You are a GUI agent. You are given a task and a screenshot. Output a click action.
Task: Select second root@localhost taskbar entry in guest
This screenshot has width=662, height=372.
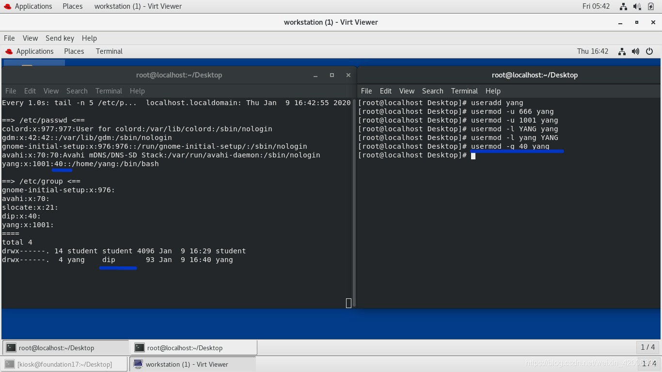pyautogui.click(x=194, y=348)
